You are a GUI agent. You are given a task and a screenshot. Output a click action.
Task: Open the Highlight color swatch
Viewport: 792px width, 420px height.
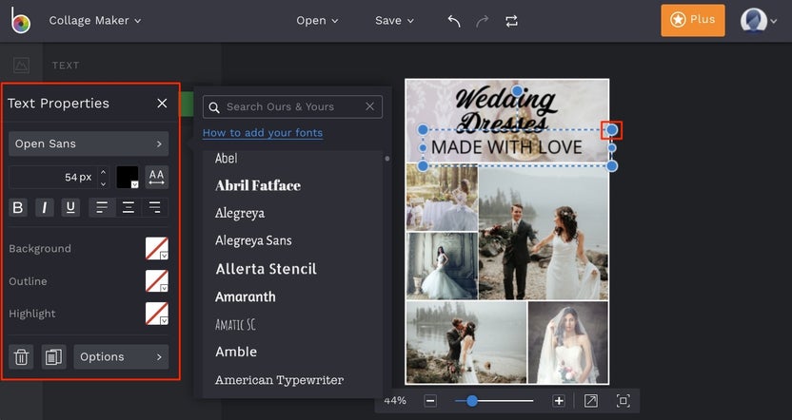[x=156, y=314]
